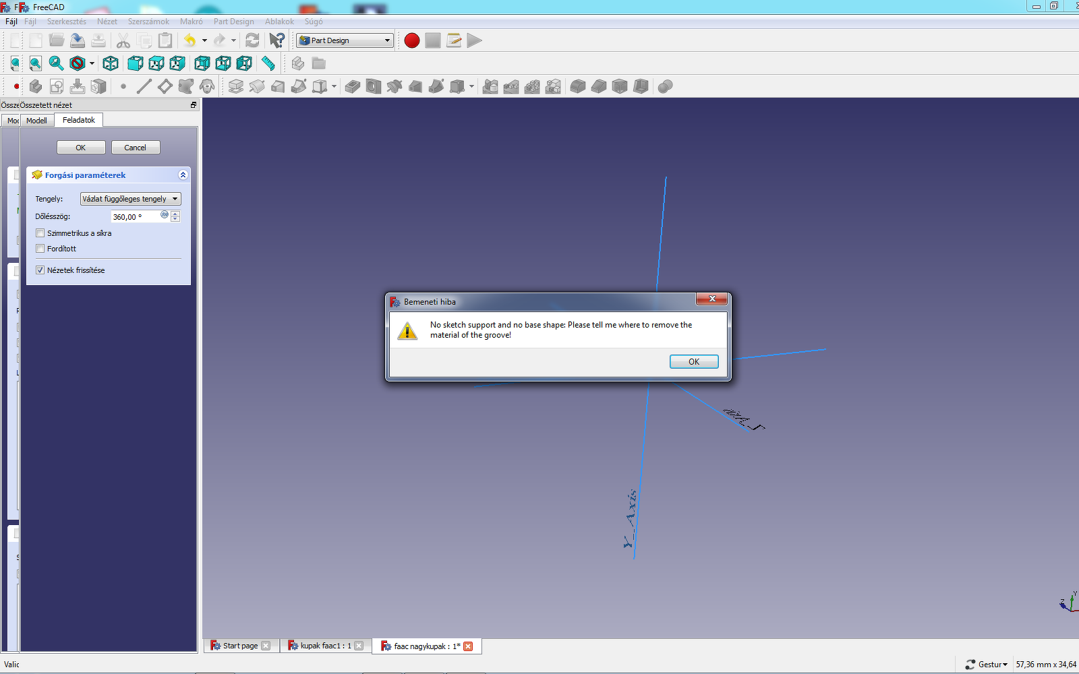This screenshot has width=1079, height=674.
Task: Open the Part Design workbench dropdown
Action: tap(345, 40)
